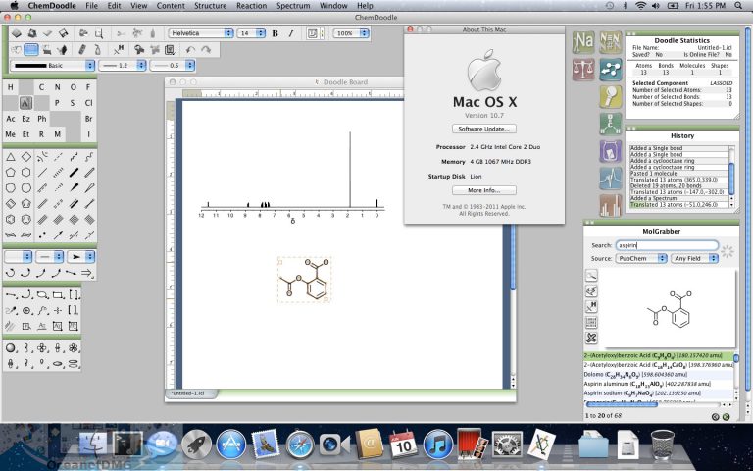Image resolution: width=753 pixels, height=471 pixels.
Task: Open the 1.2 bond width dropdown
Action: tap(123, 66)
